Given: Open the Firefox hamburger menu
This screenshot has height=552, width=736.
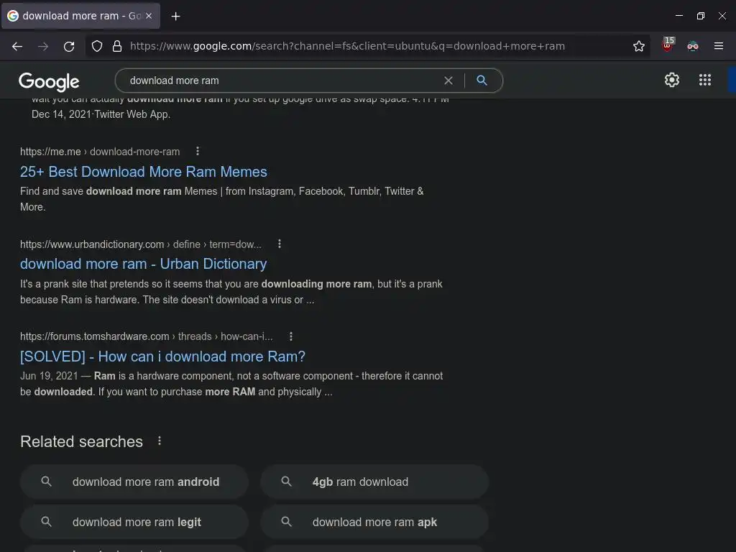Looking at the screenshot, I should pyautogui.click(x=718, y=46).
